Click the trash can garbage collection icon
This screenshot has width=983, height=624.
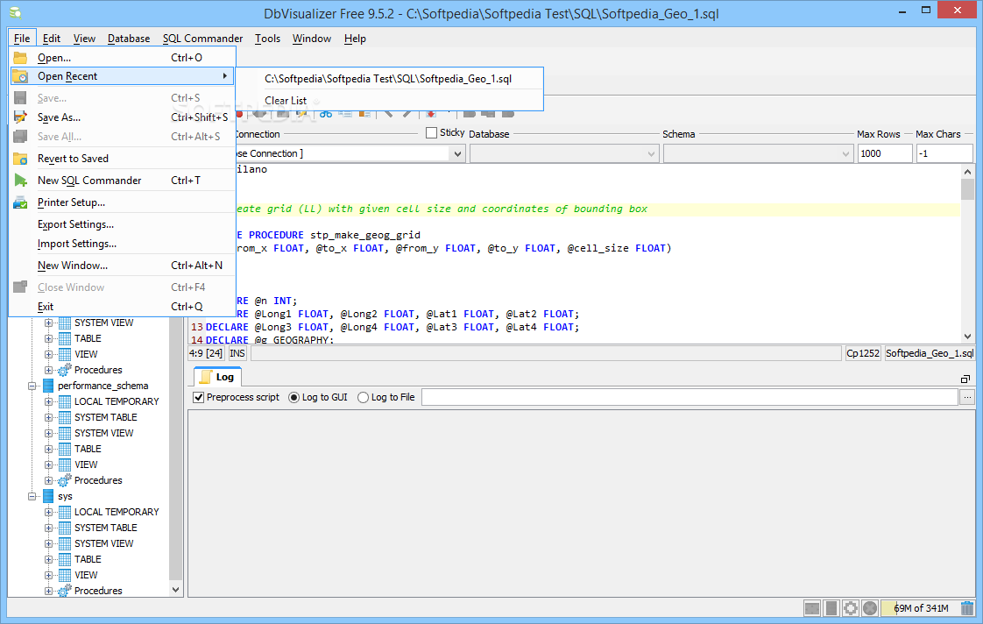point(967,607)
